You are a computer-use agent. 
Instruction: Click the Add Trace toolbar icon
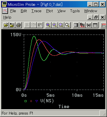pyautogui.click(x=103, y=25)
